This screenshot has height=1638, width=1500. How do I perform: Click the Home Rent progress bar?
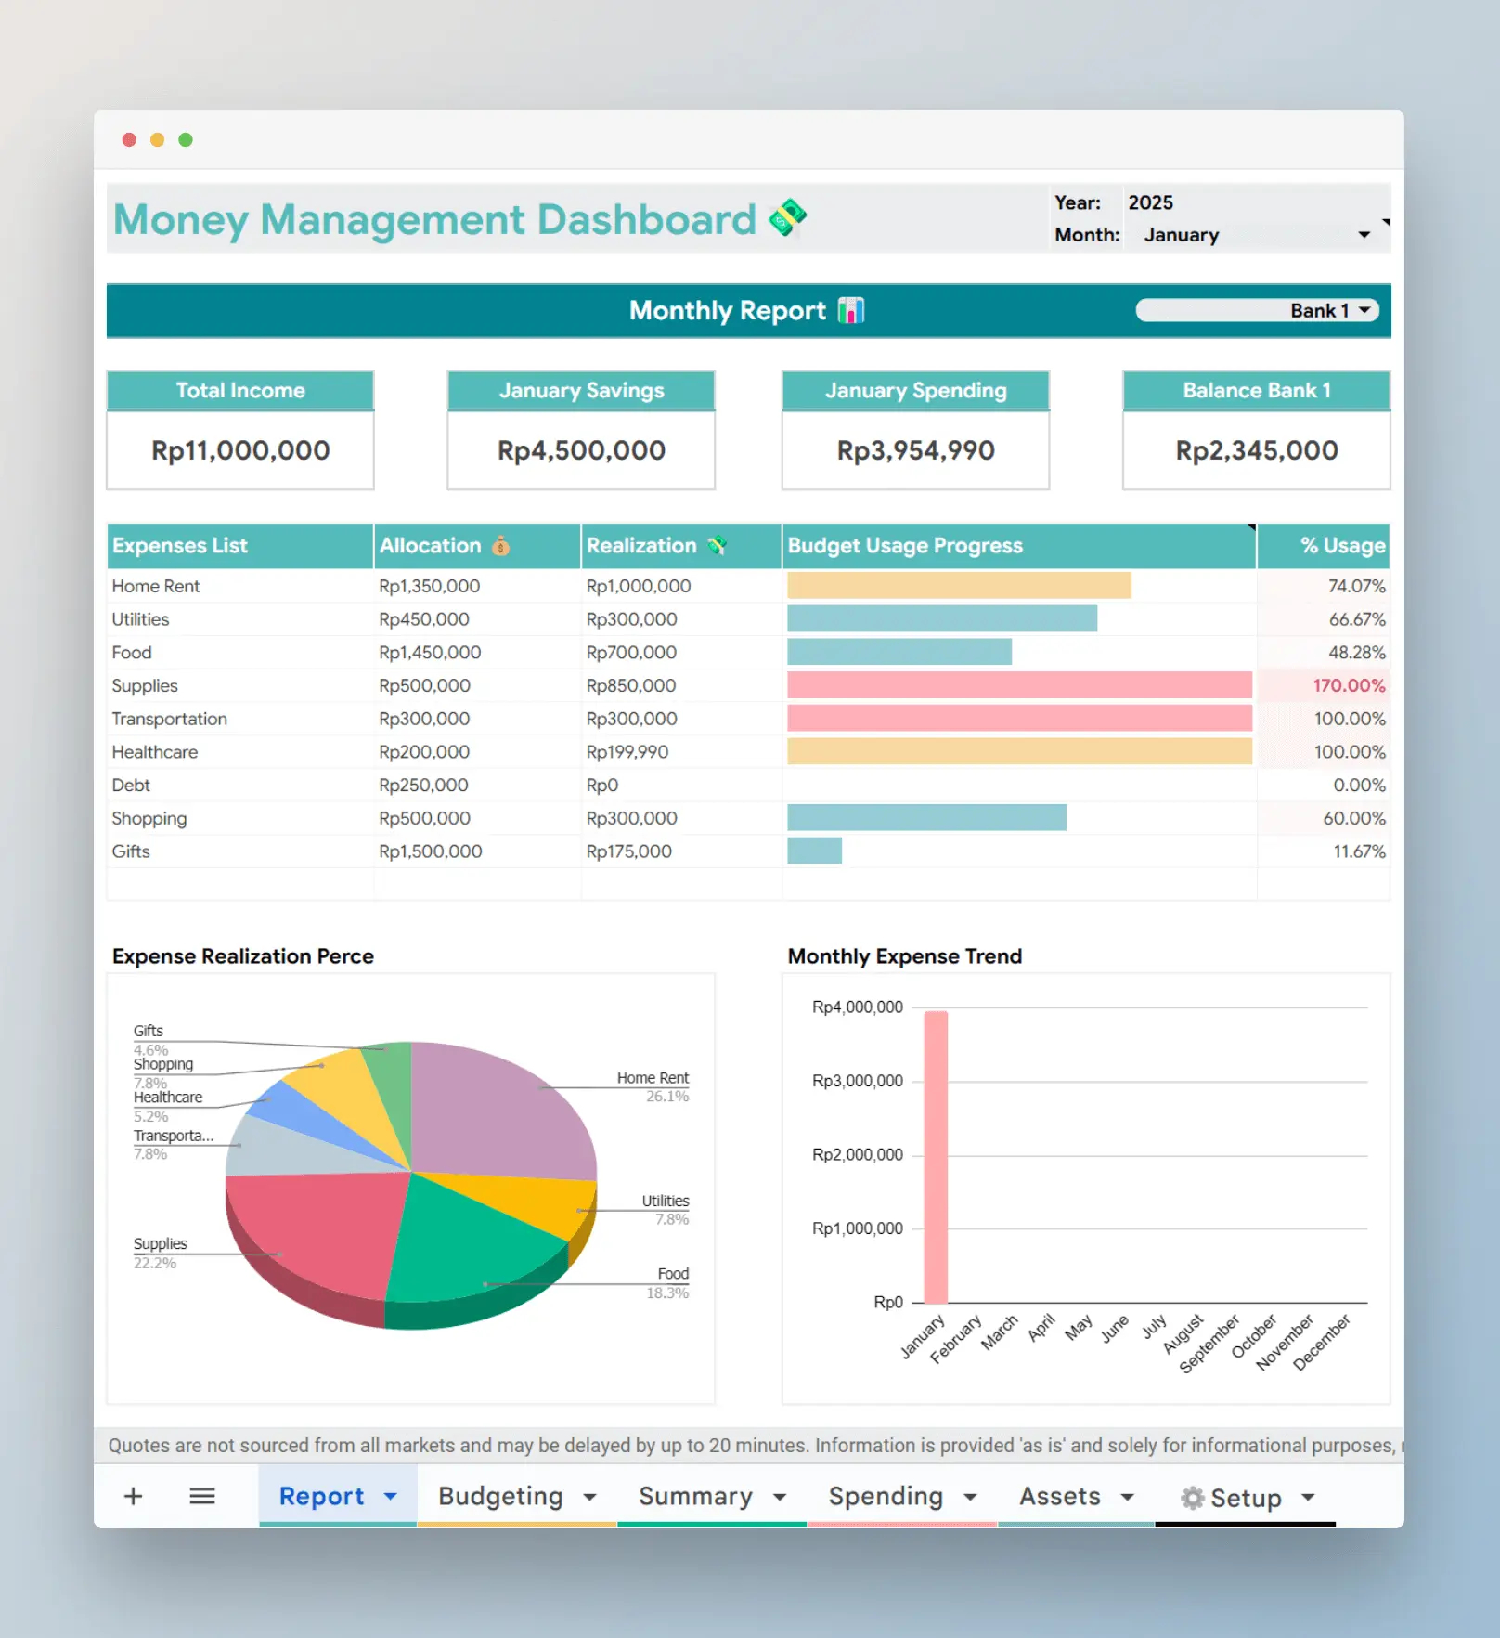click(959, 586)
